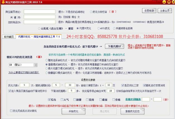The width and height of the screenshot is (175, 119).
Task: Toggle 综合 sort checkbox
Action: point(49,99)
